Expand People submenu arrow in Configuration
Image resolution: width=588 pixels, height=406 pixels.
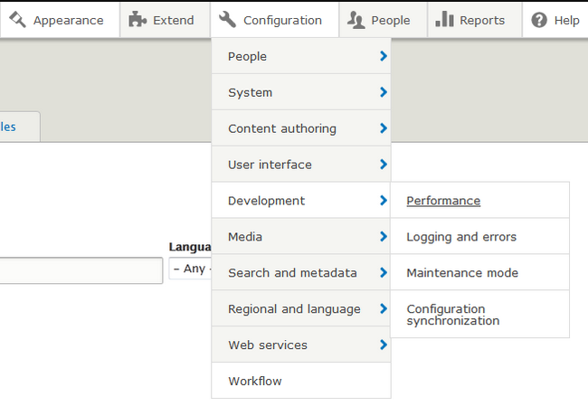(384, 56)
